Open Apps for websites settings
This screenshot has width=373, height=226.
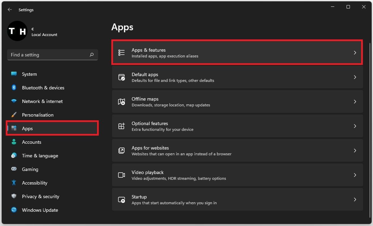[237, 151]
